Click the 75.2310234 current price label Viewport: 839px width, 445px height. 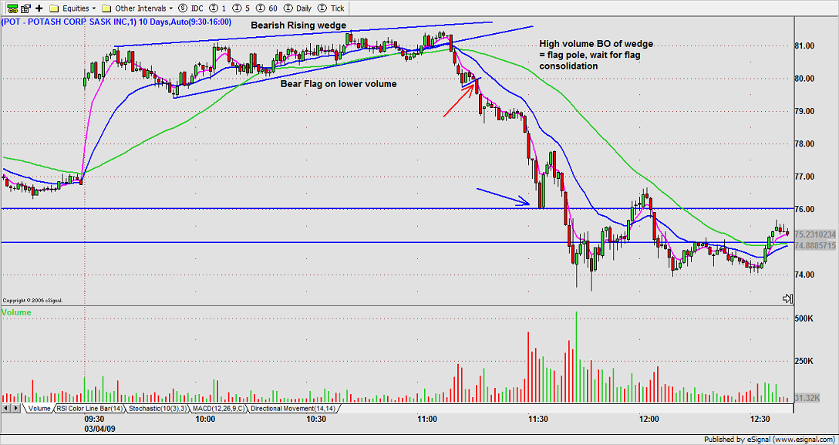(815, 234)
